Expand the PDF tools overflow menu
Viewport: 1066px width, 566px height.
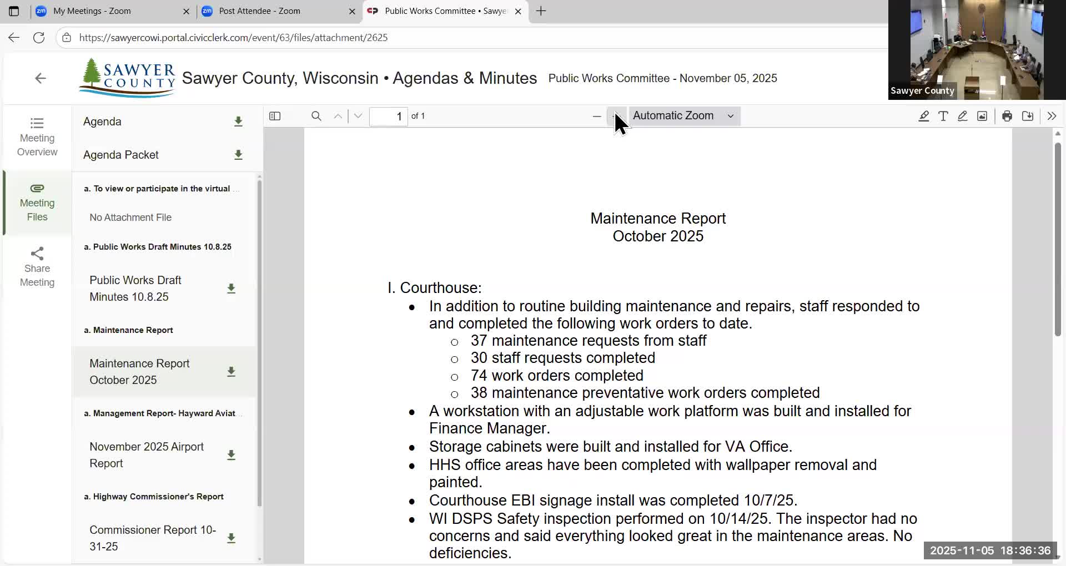tap(1052, 116)
